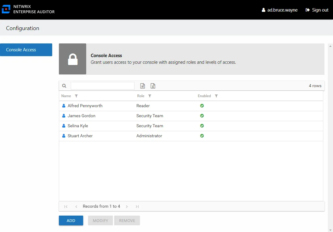Go to the previous page of records
333x232 pixels.
(76, 206)
